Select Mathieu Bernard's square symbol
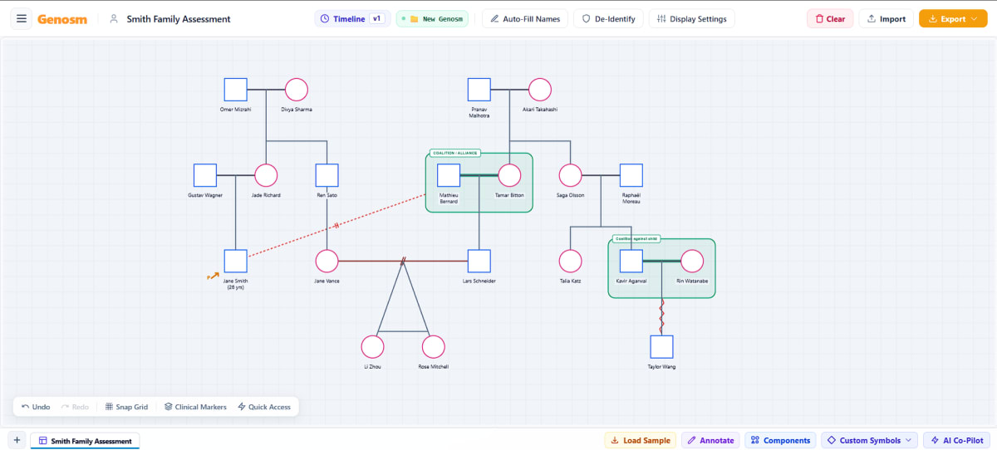The image size is (997, 450). click(449, 175)
